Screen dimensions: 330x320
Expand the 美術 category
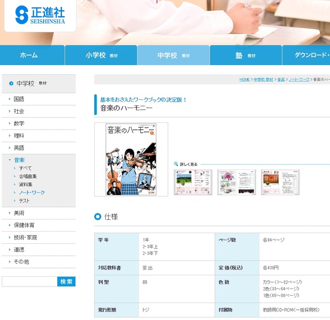click(x=38, y=213)
